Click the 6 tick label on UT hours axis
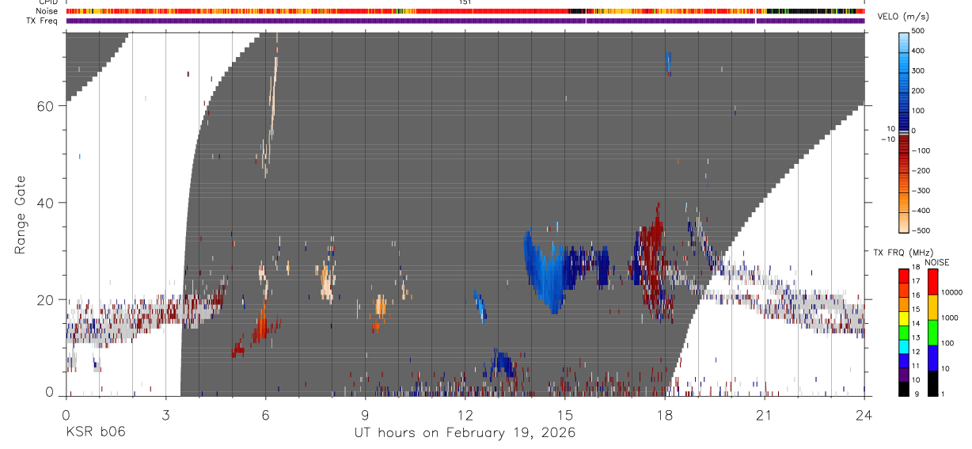The width and height of the screenshot is (972, 449). [x=265, y=414]
